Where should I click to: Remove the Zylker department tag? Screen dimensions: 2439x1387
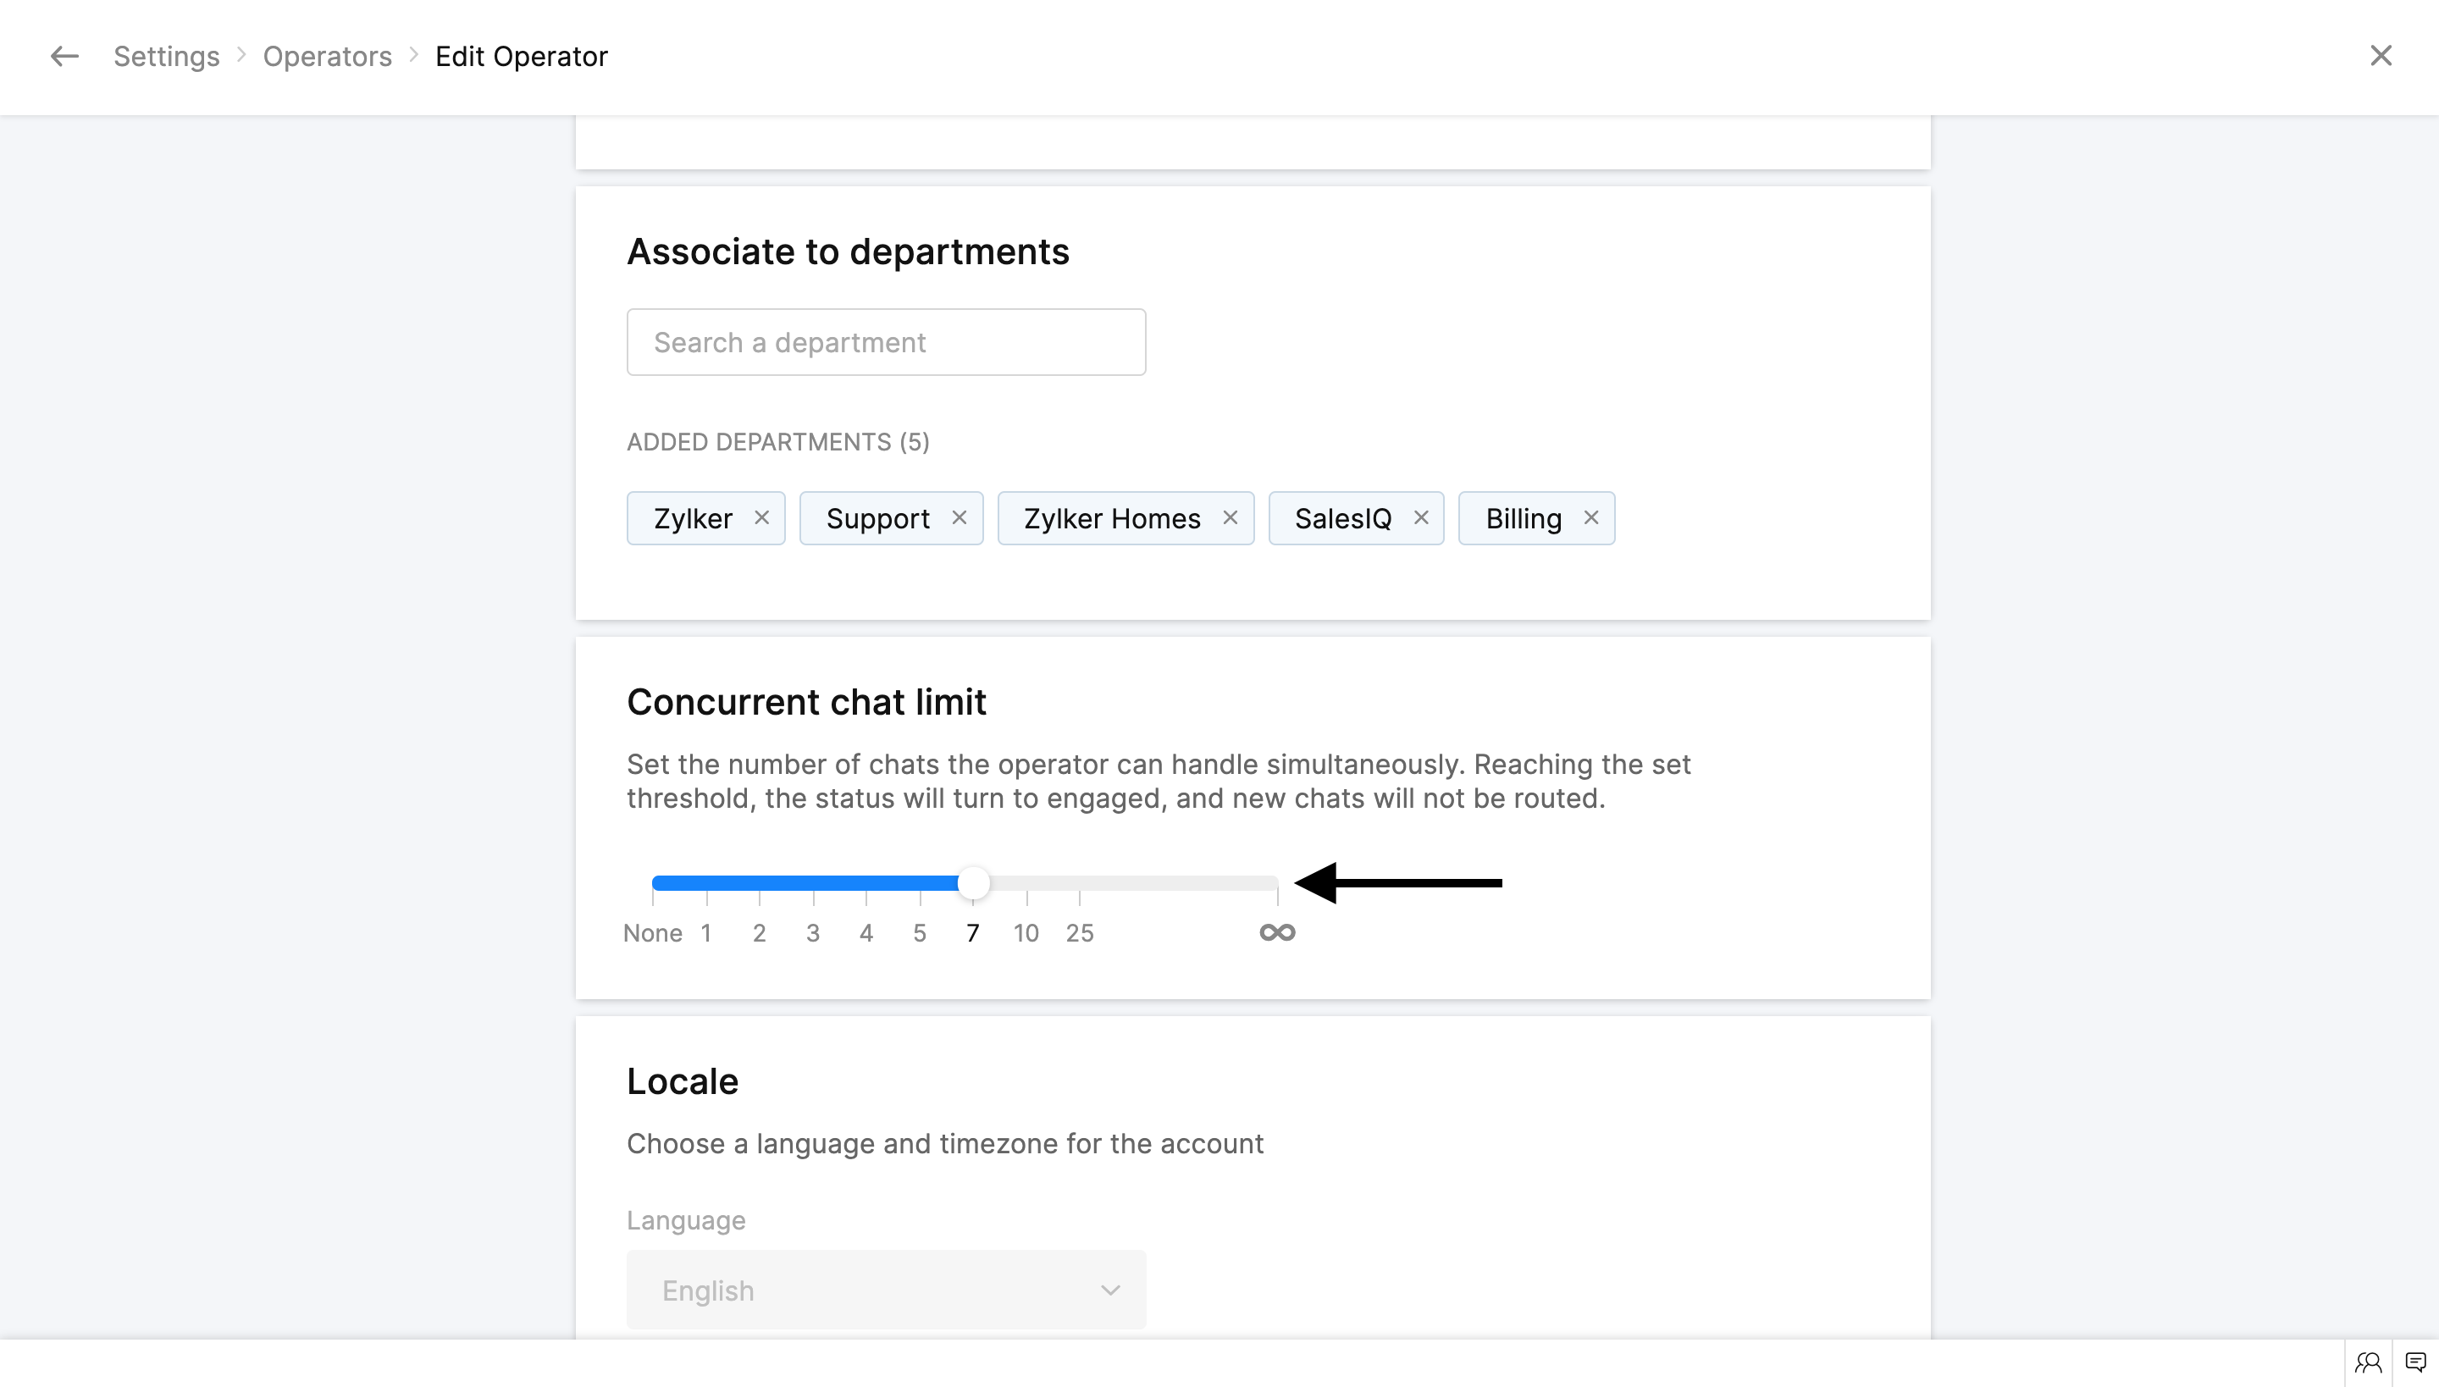tap(761, 517)
